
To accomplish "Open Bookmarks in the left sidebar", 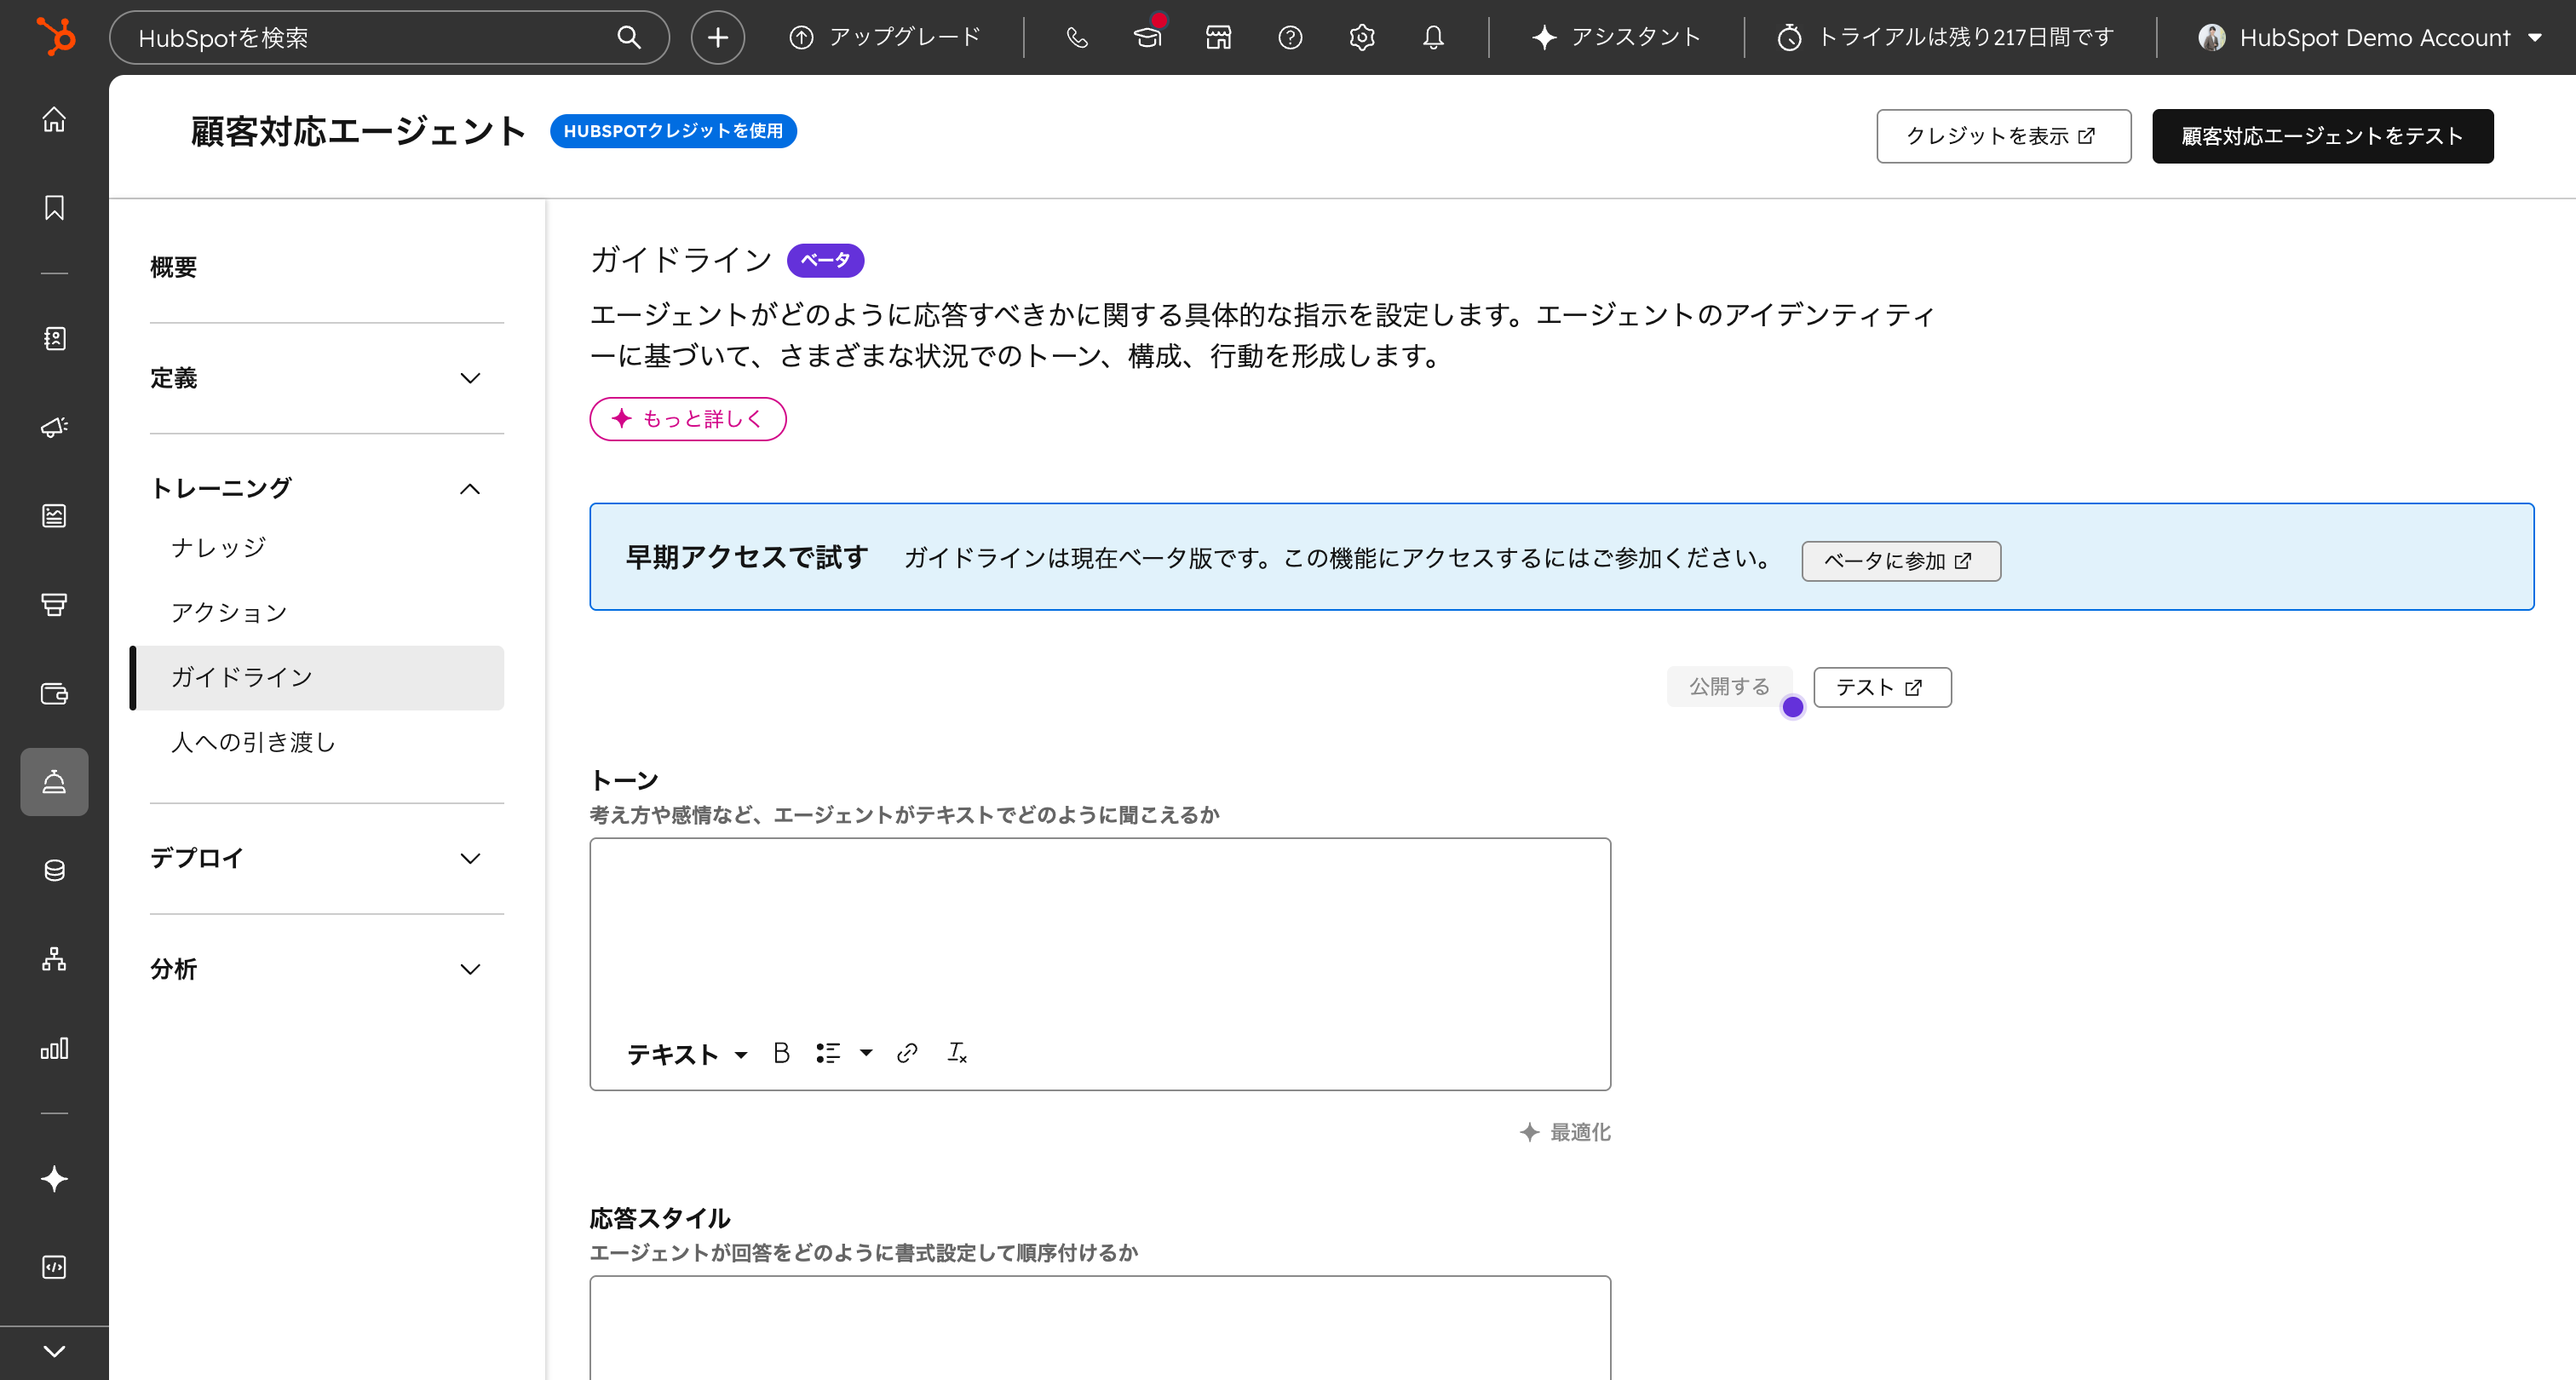I will (x=54, y=207).
